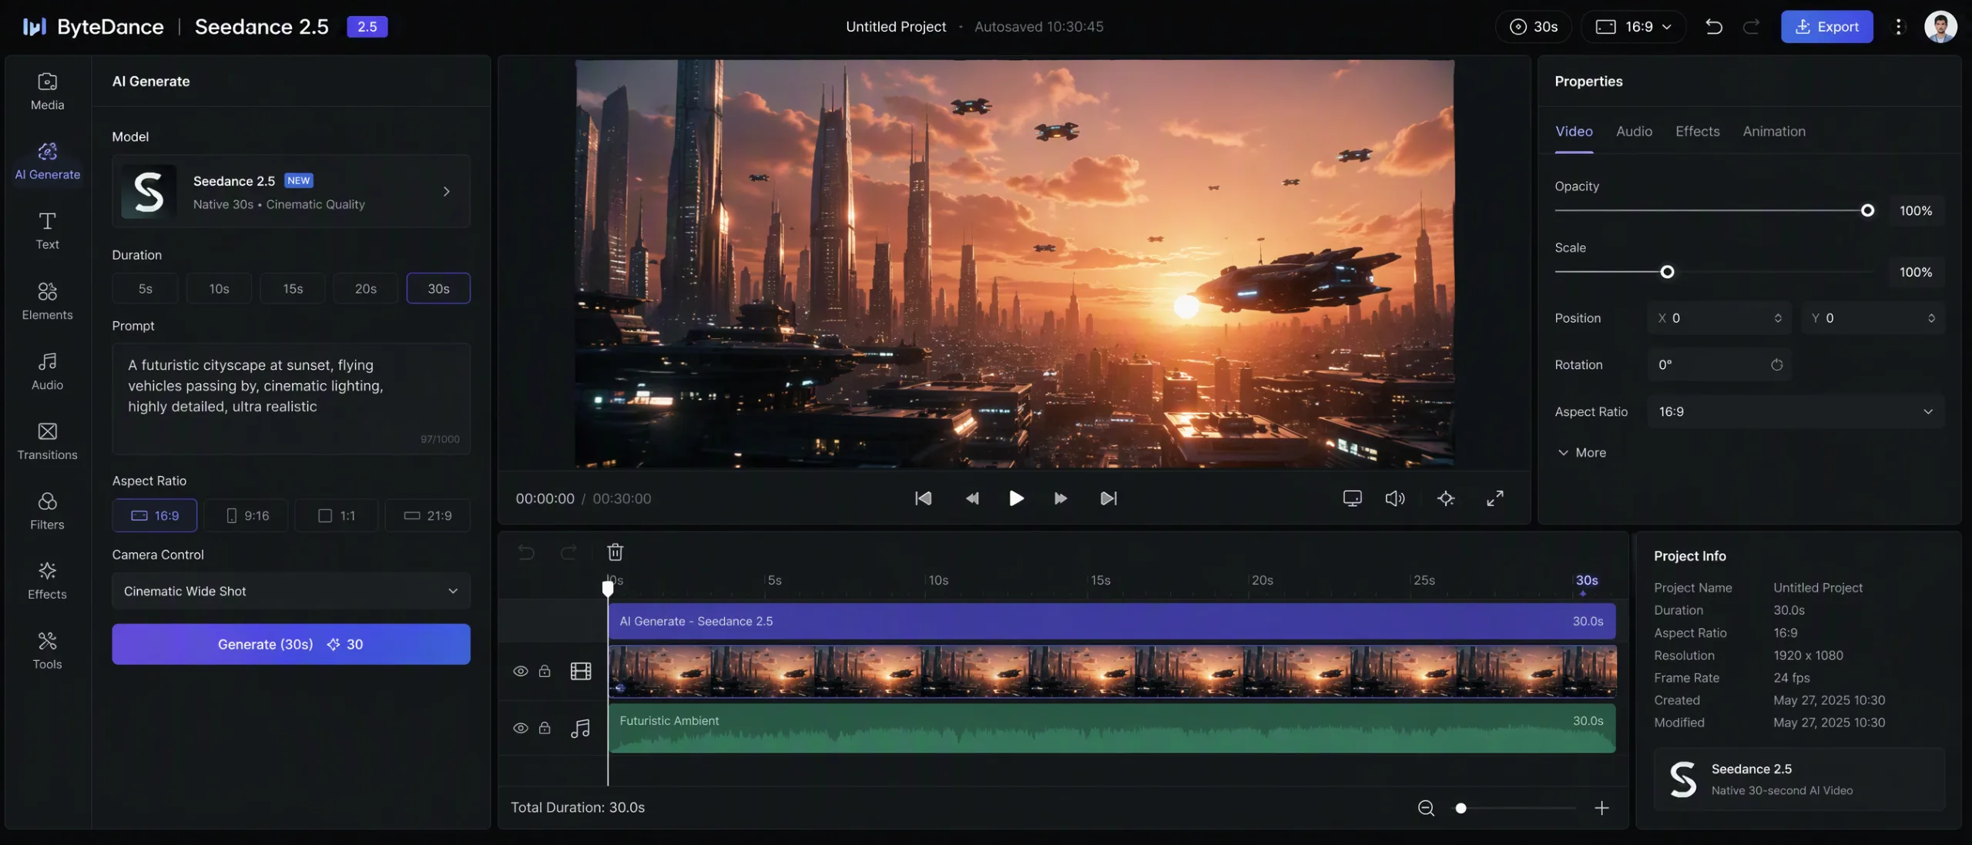Delete selected clip with trash icon

(x=615, y=552)
